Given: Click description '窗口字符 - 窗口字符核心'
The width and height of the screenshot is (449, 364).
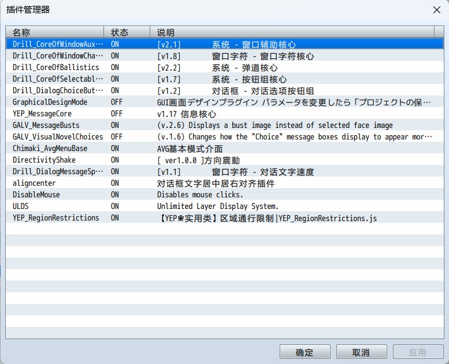Looking at the screenshot, I should click(263, 56).
